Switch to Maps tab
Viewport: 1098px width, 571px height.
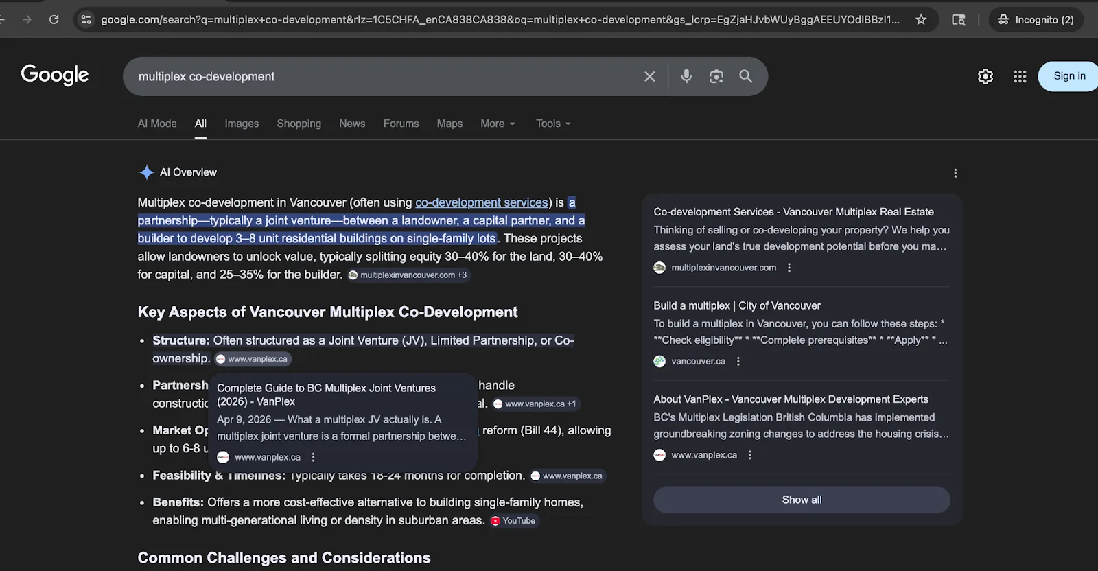(449, 124)
